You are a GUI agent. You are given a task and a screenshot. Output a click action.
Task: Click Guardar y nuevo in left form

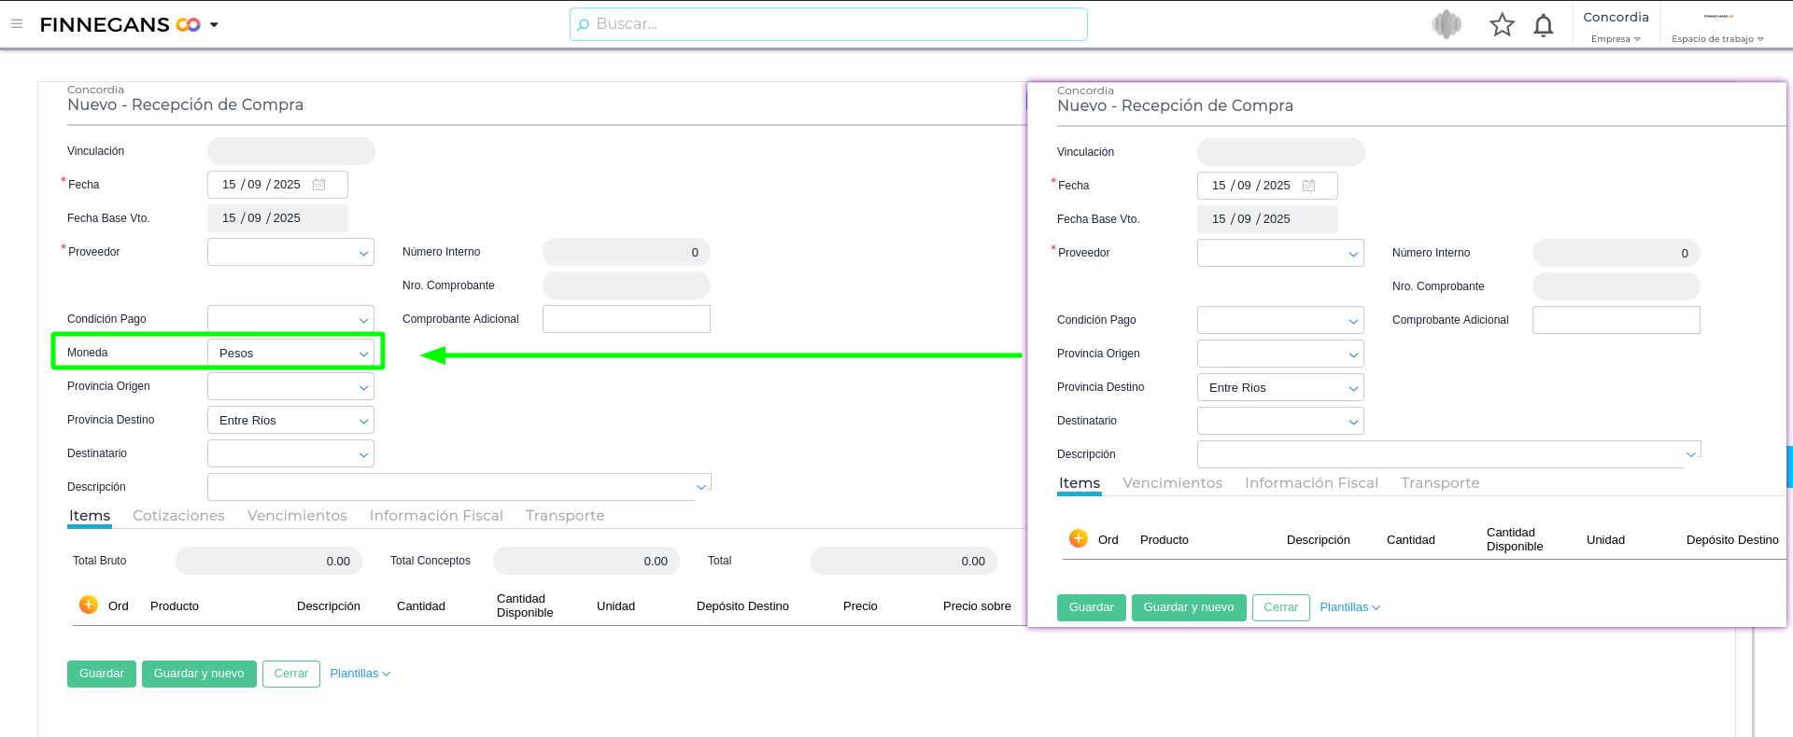[x=199, y=674]
